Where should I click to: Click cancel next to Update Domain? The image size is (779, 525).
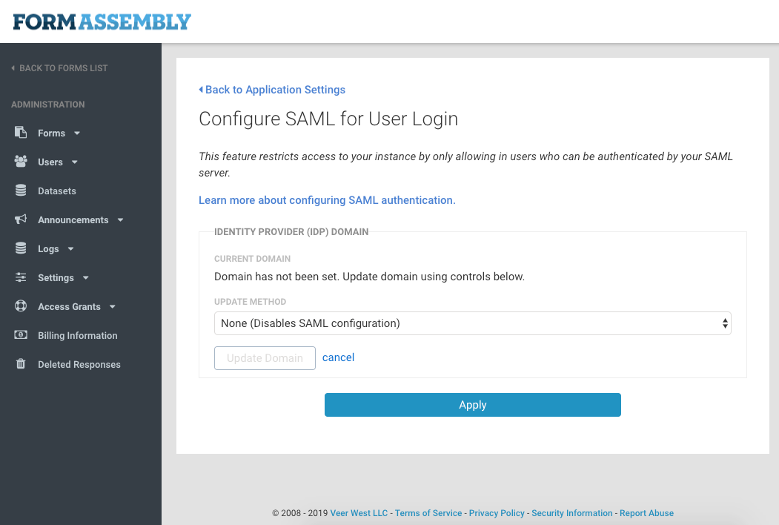pyautogui.click(x=338, y=357)
